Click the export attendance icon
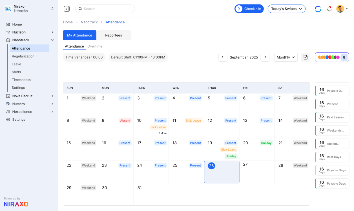 point(306,57)
